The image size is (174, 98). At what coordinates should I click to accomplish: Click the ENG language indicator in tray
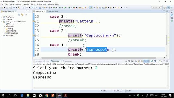pyautogui.click(x=157, y=96)
